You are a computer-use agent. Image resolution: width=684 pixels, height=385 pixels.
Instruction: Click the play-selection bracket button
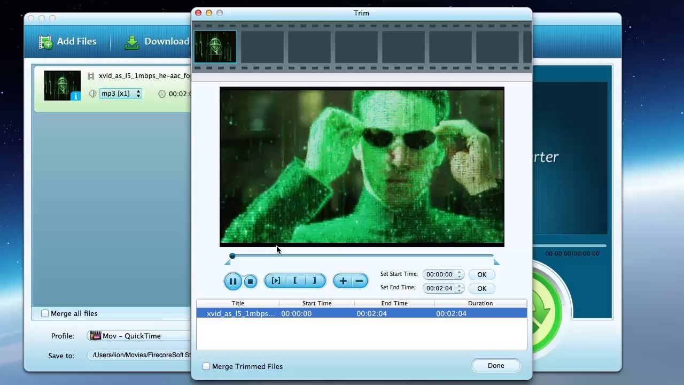click(276, 281)
